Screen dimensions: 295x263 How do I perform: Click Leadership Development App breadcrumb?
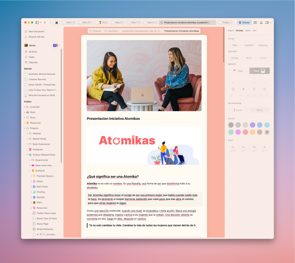141,31
